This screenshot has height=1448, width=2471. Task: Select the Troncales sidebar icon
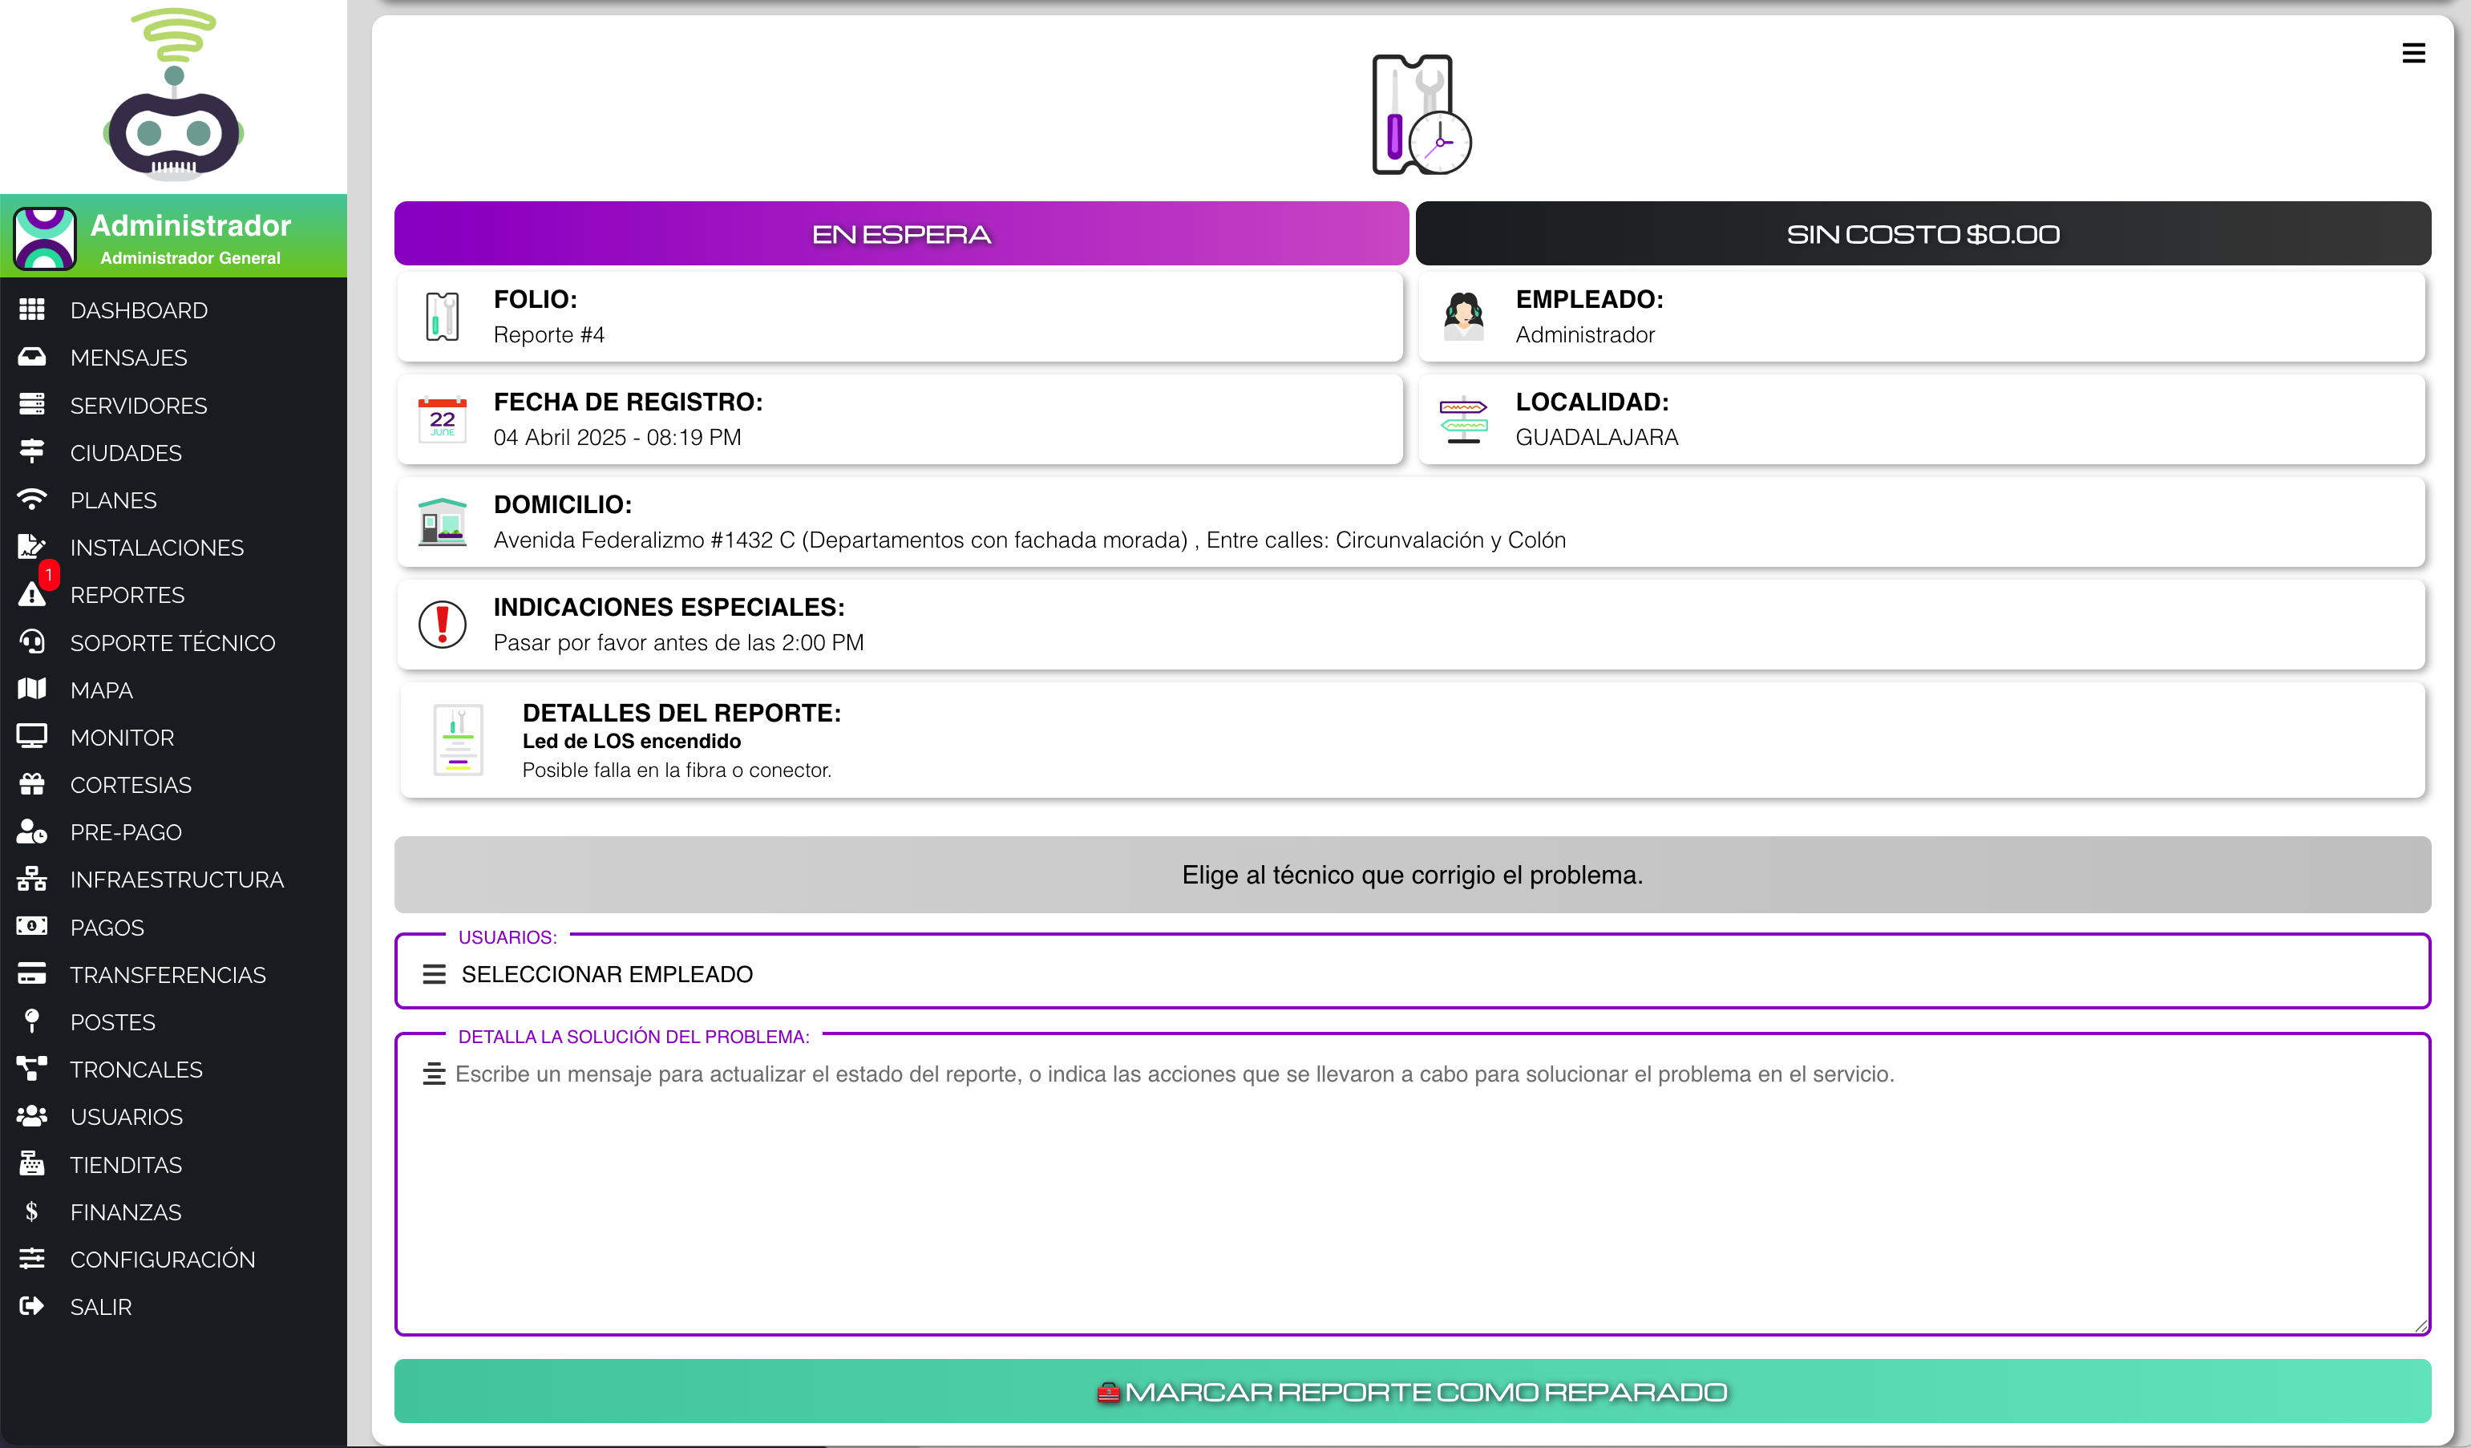(x=31, y=1069)
